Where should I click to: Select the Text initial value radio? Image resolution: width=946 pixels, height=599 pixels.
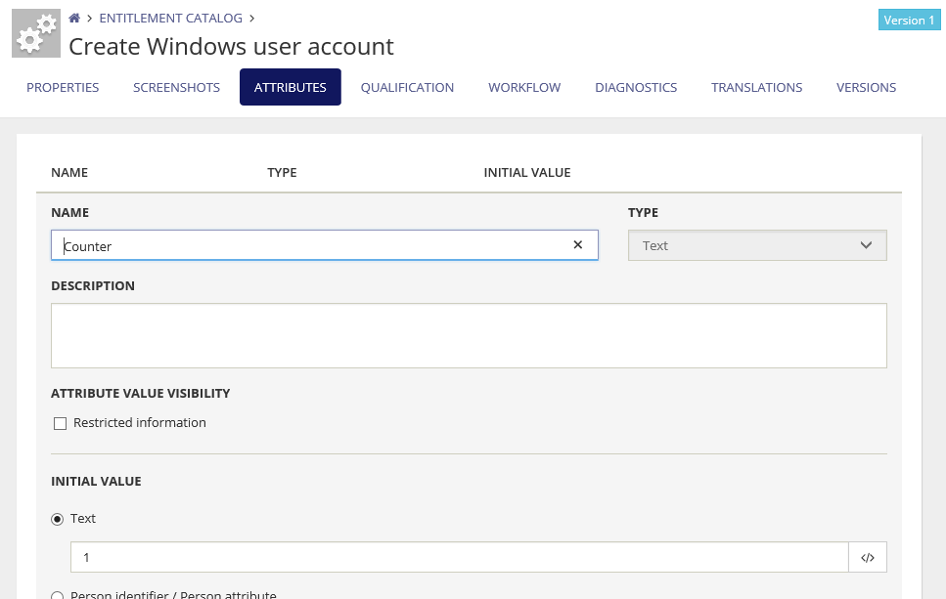(58, 519)
